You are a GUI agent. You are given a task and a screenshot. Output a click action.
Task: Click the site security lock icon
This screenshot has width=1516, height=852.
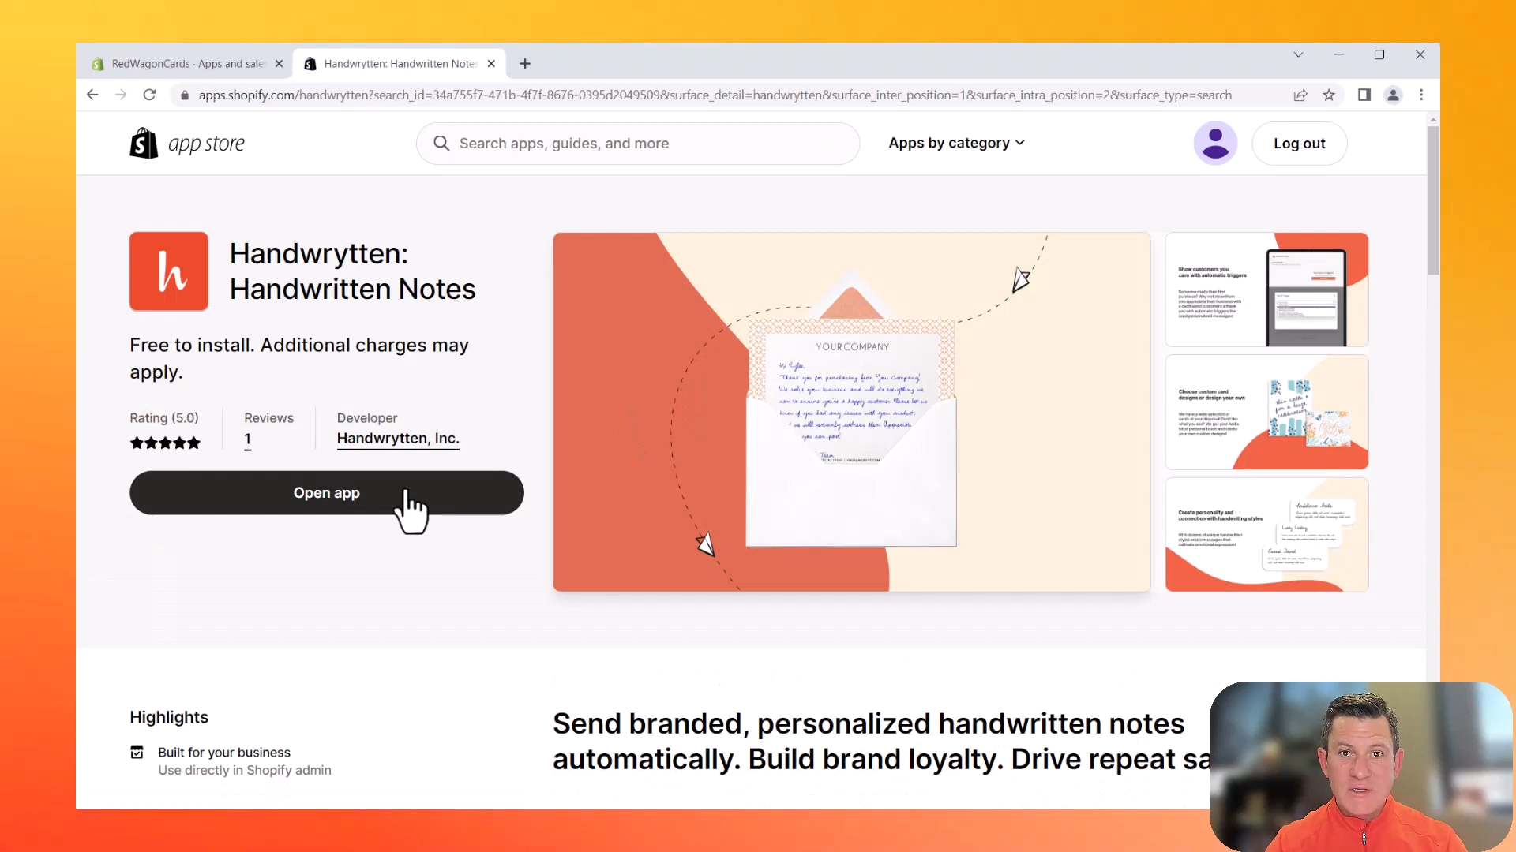[x=185, y=95]
